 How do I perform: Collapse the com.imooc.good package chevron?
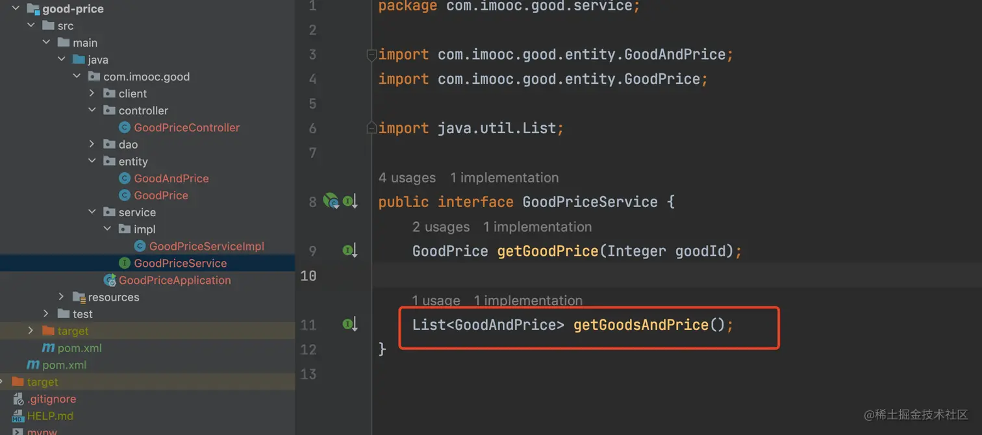[77, 76]
